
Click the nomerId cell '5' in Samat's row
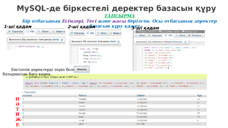23,113
